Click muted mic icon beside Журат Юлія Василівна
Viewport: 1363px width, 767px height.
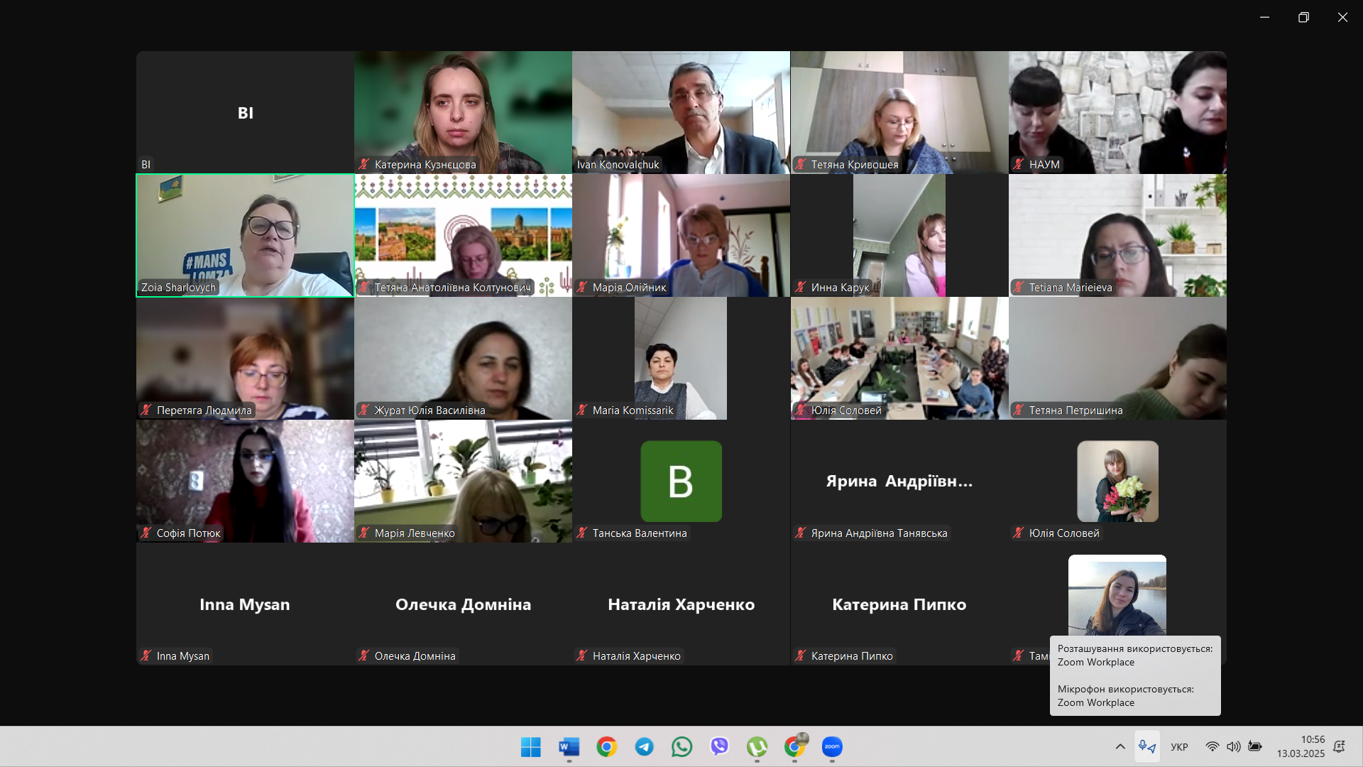click(x=364, y=410)
